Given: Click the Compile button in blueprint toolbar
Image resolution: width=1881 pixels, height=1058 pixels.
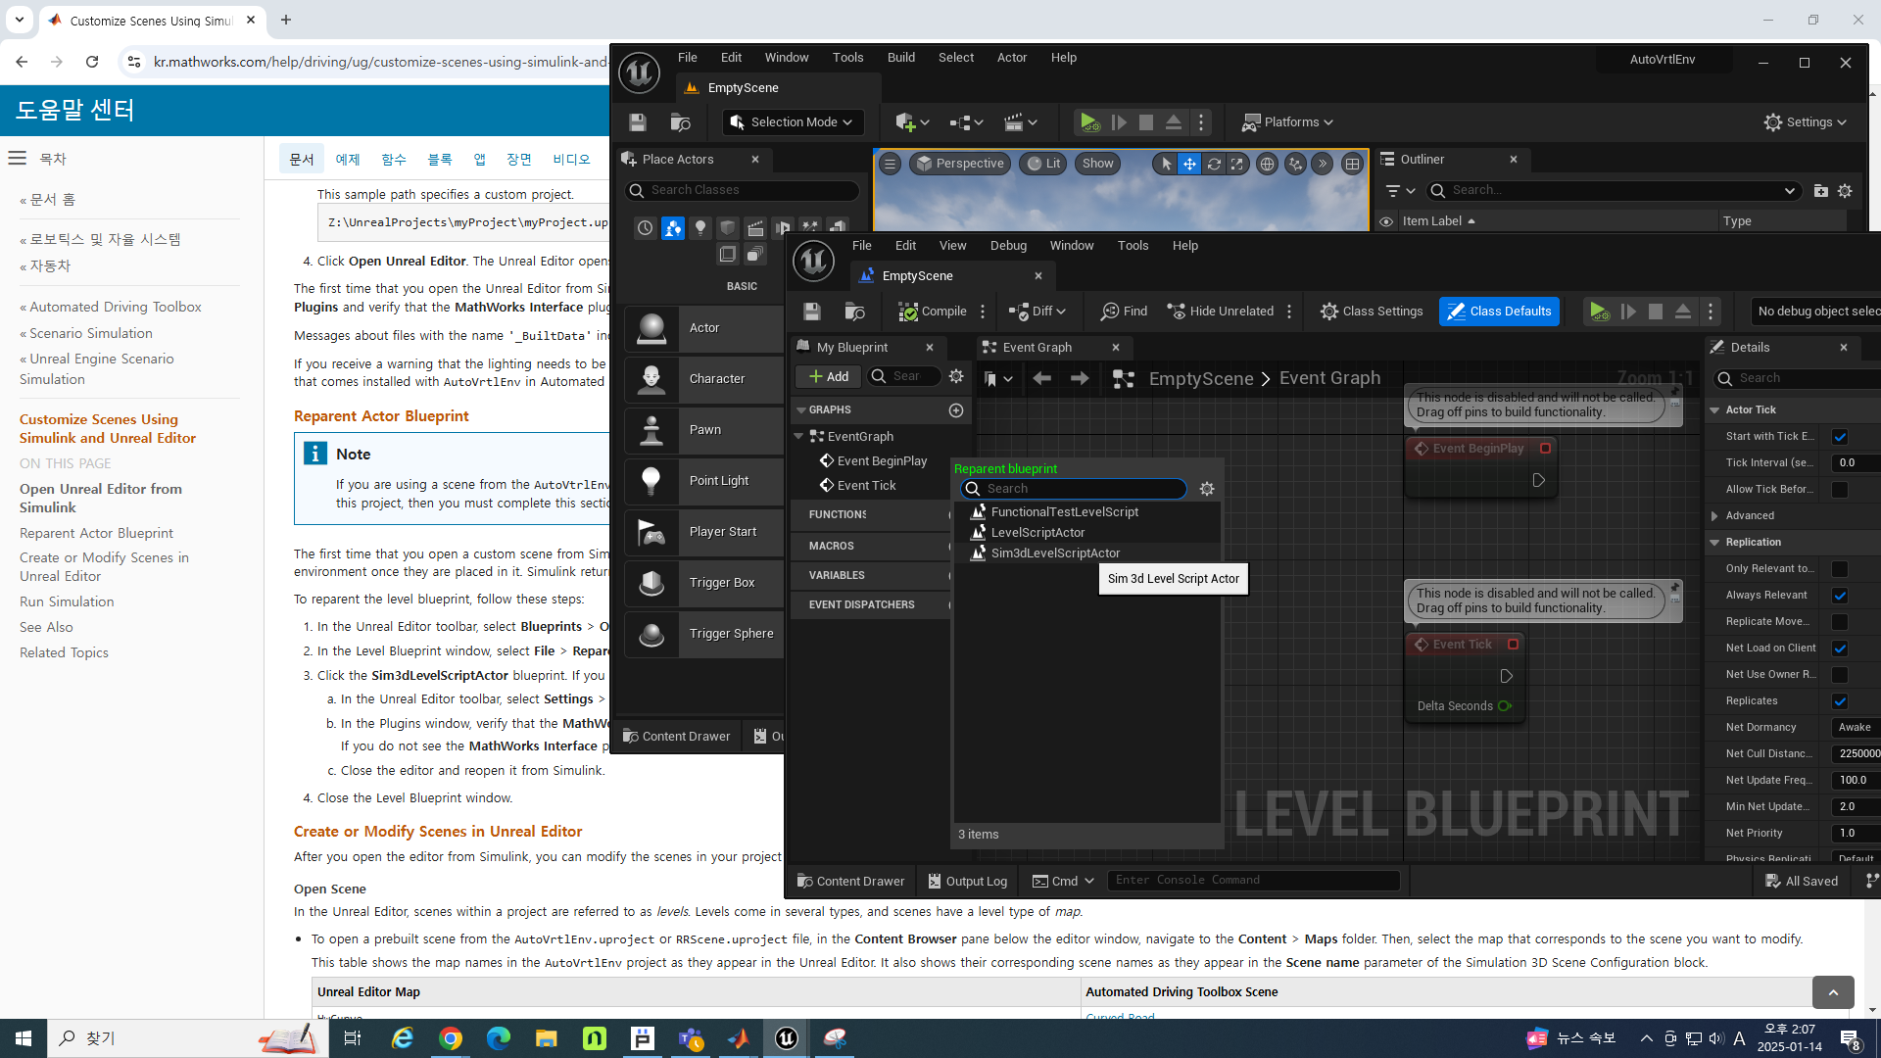Looking at the screenshot, I should click(x=933, y=312).
